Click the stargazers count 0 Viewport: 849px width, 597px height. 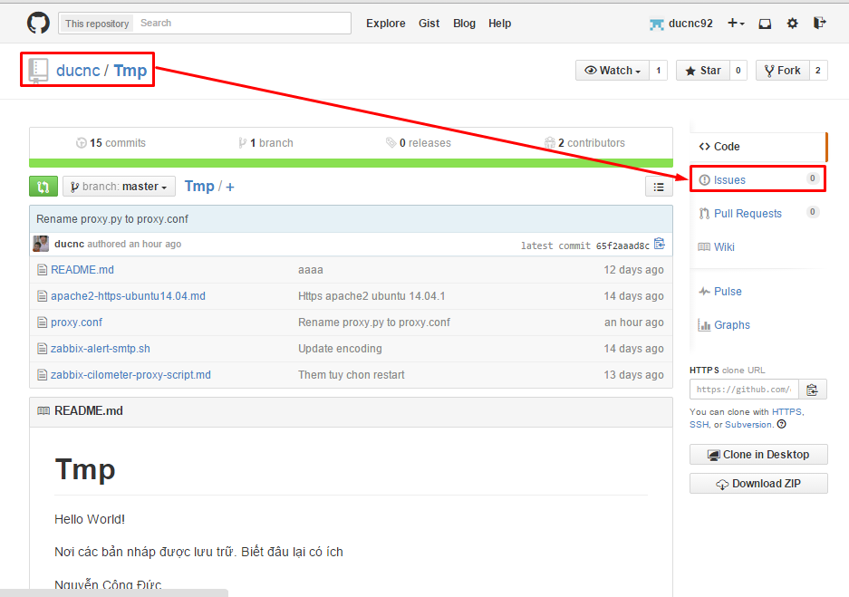[738, 71]
